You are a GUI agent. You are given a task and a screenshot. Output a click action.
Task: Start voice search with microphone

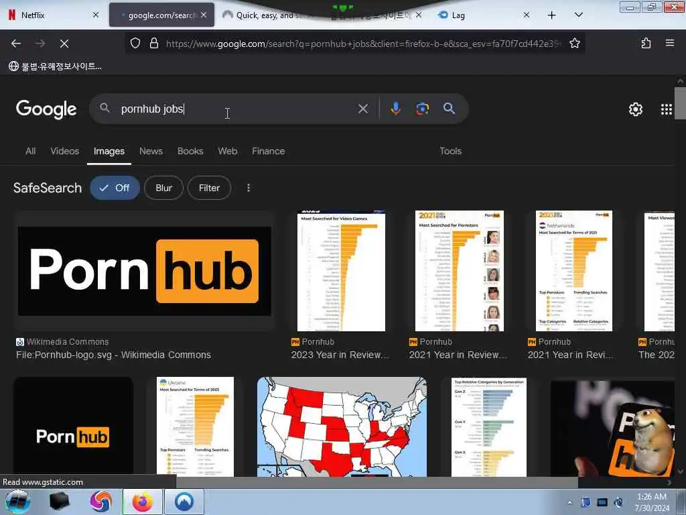(395, 109)
